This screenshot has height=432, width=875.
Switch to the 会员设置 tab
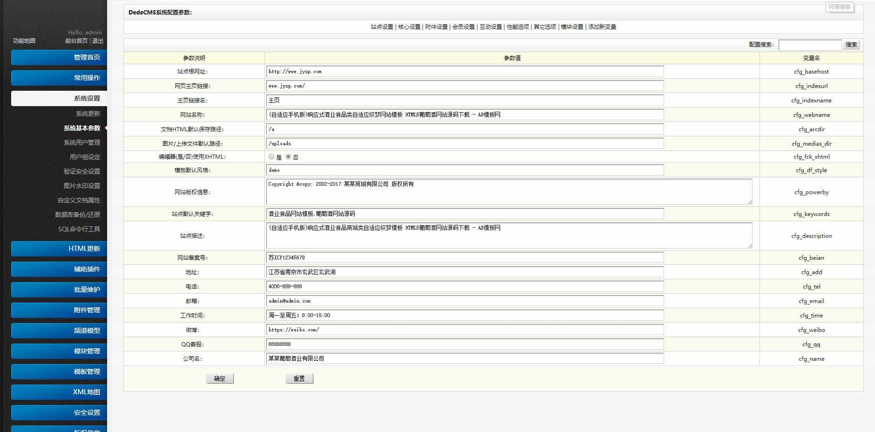pos(464,27)
